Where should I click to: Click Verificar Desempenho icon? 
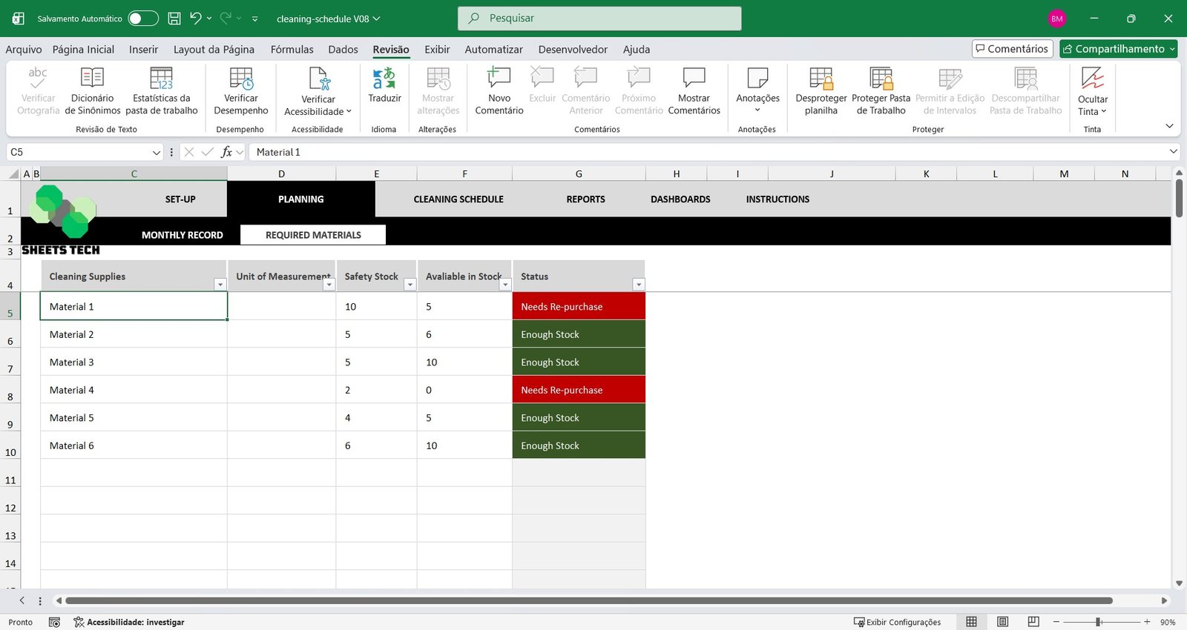click(240, 79)
